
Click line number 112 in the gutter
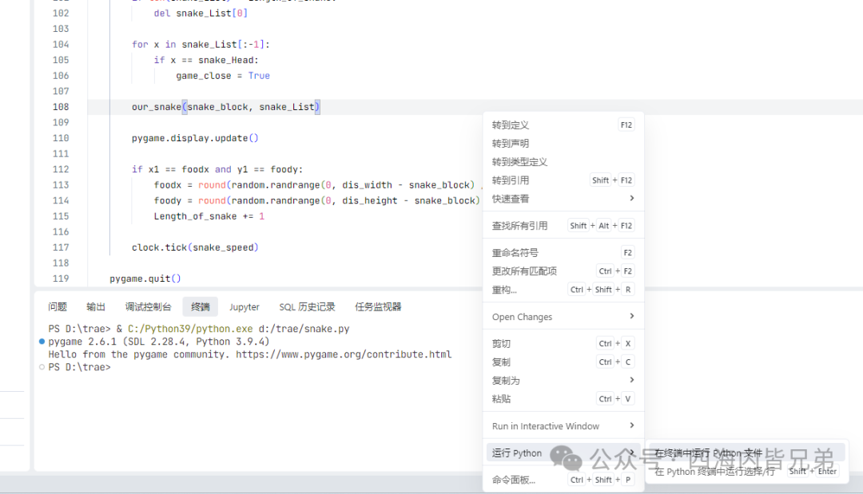click(61, 169)
